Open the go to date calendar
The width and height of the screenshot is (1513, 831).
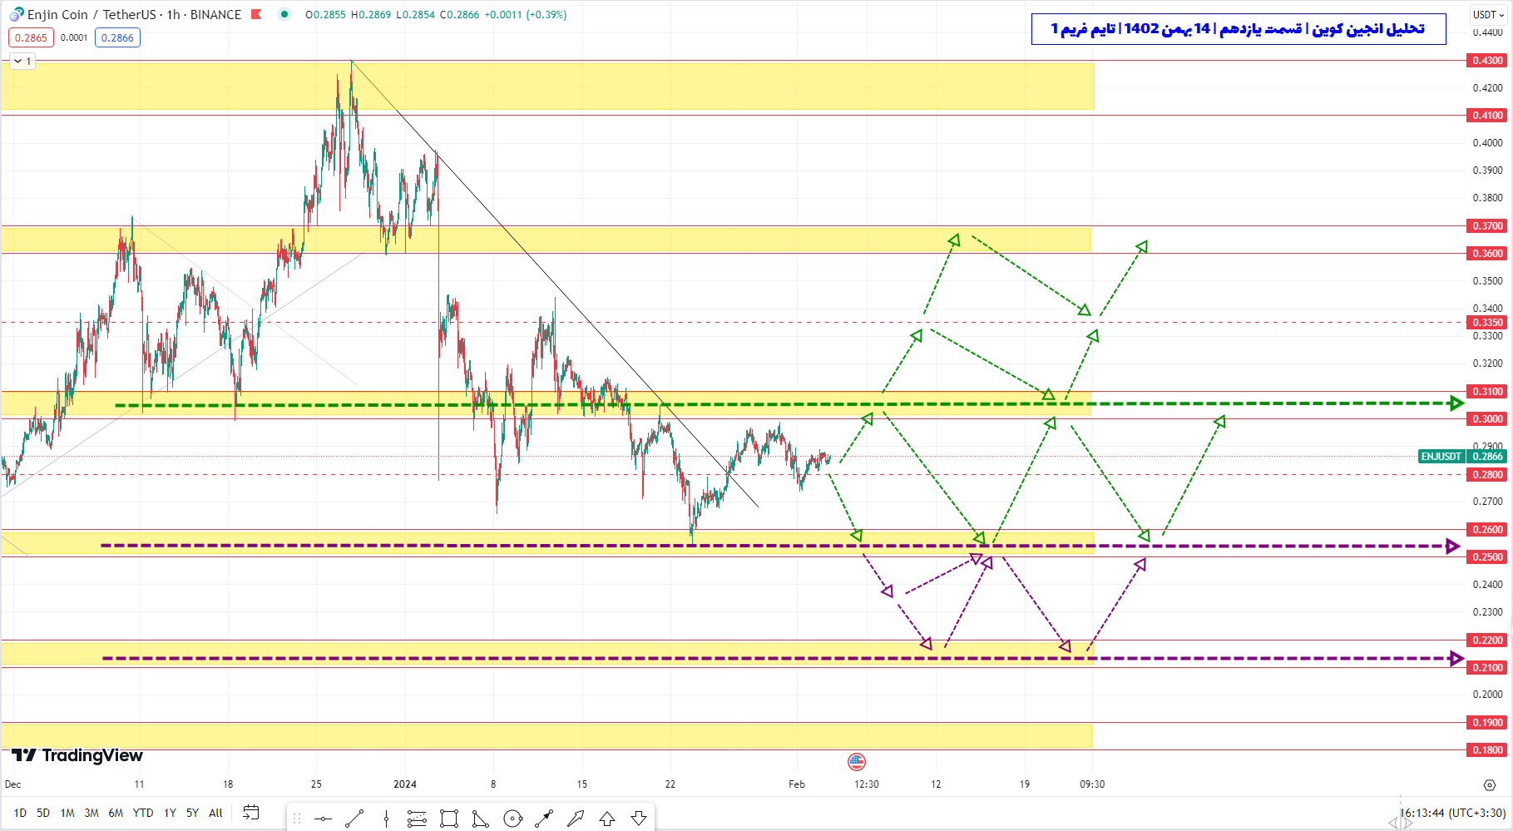point(250,813)
